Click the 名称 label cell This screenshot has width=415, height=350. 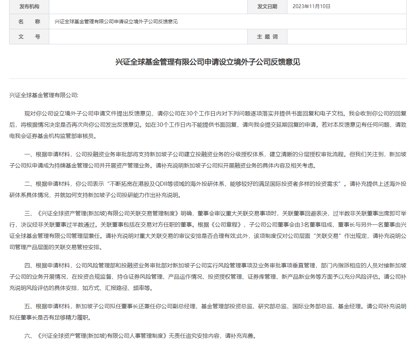pyautogui.click(x=29, y=21)
